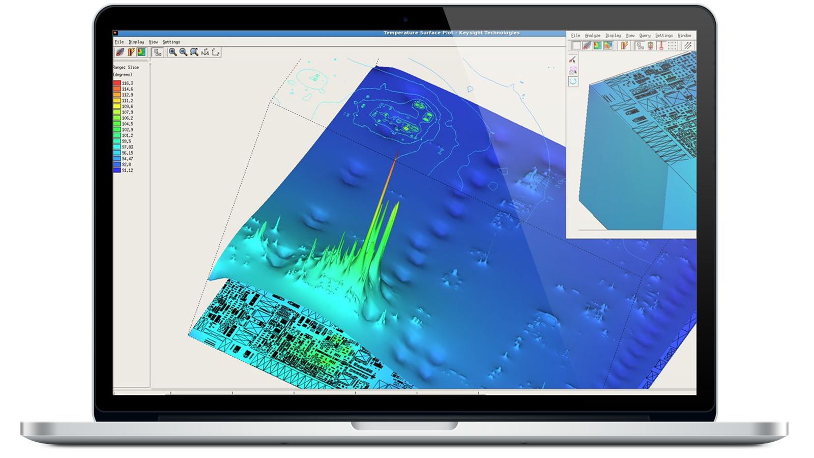Click the probe tool icon in left toolbar
Image resolution: width=814 pixels, height=458 pixels.
[120, 52]
